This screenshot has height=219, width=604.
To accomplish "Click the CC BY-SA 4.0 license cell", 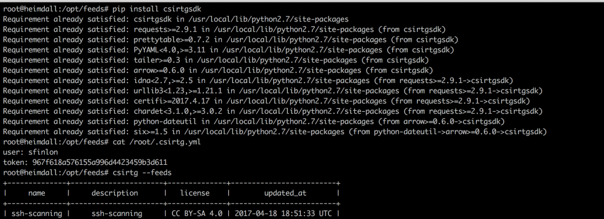I will (195, 214).
